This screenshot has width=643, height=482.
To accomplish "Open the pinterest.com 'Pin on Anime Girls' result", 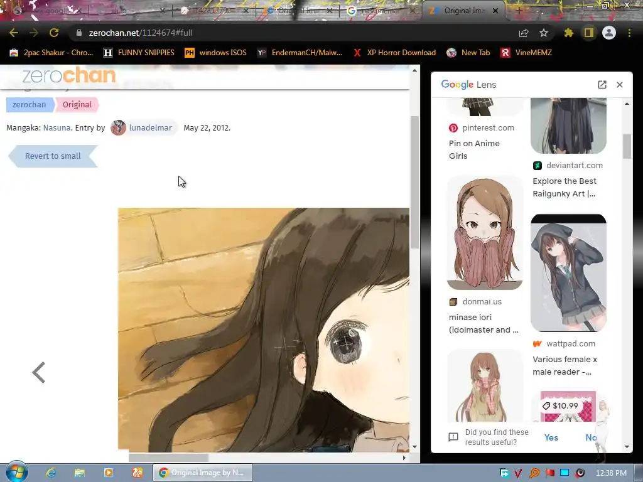I will tap(475, 149).
